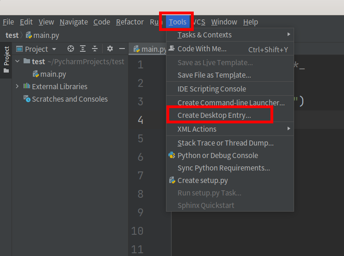This screenshot has width=344, height=256.
Task: Click the Python file icon on main.py tab
Action: [x=137, y=49]
